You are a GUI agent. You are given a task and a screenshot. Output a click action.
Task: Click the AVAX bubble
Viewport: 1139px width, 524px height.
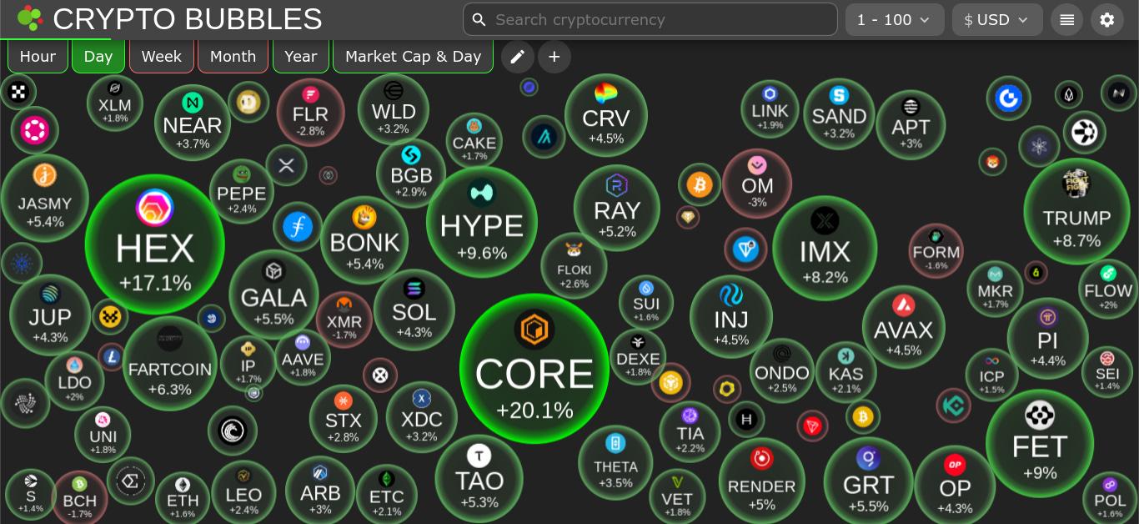pyautogui.click(x=904, y=327)
